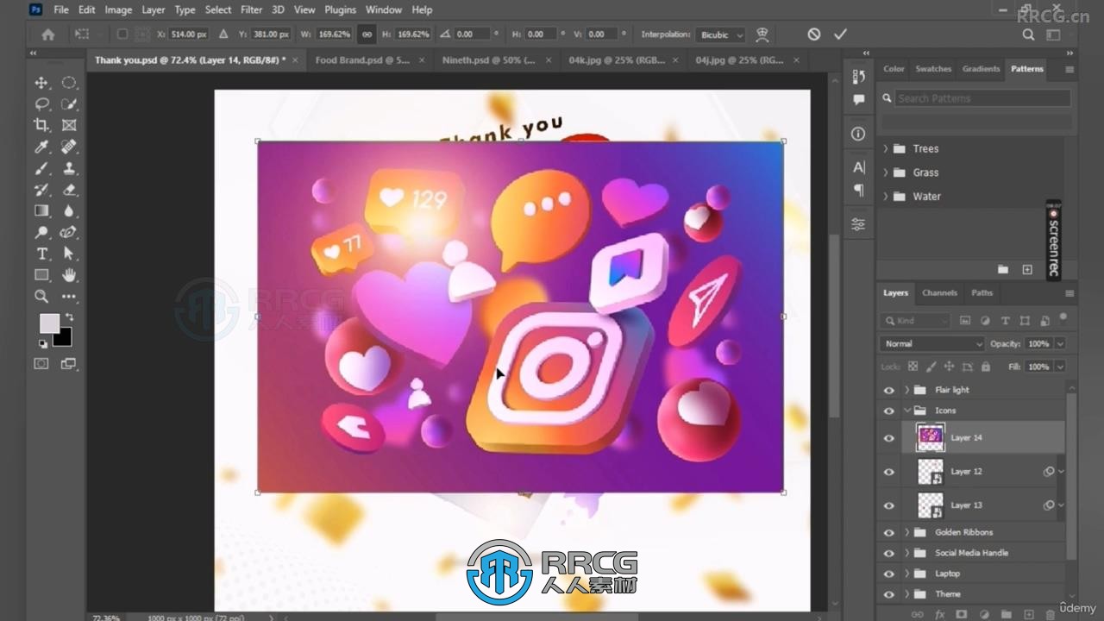Hide the Golden Ribbons group

point(889,532)
